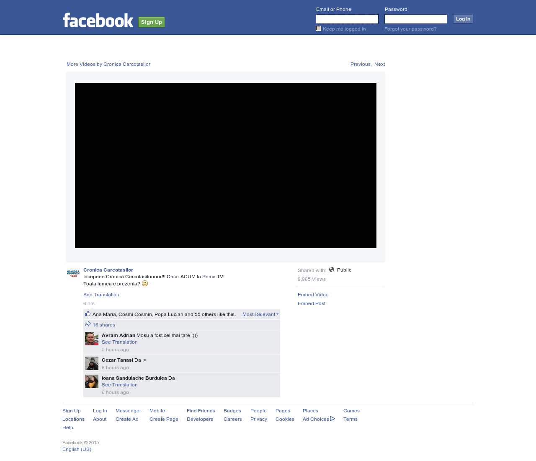Click See Translation under the post text
The width and height of the screenshot is (536, 461).
coord(101,295)
